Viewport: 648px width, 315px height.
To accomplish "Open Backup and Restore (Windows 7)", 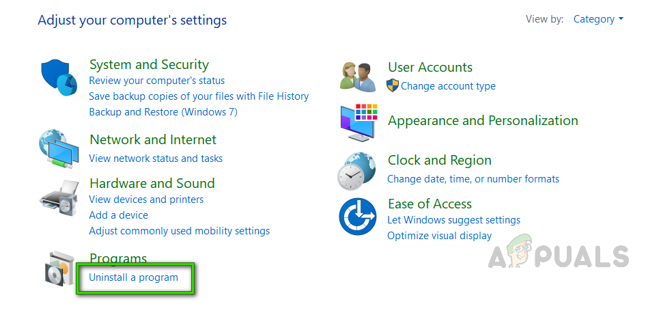I will click(x=163, y=112).
